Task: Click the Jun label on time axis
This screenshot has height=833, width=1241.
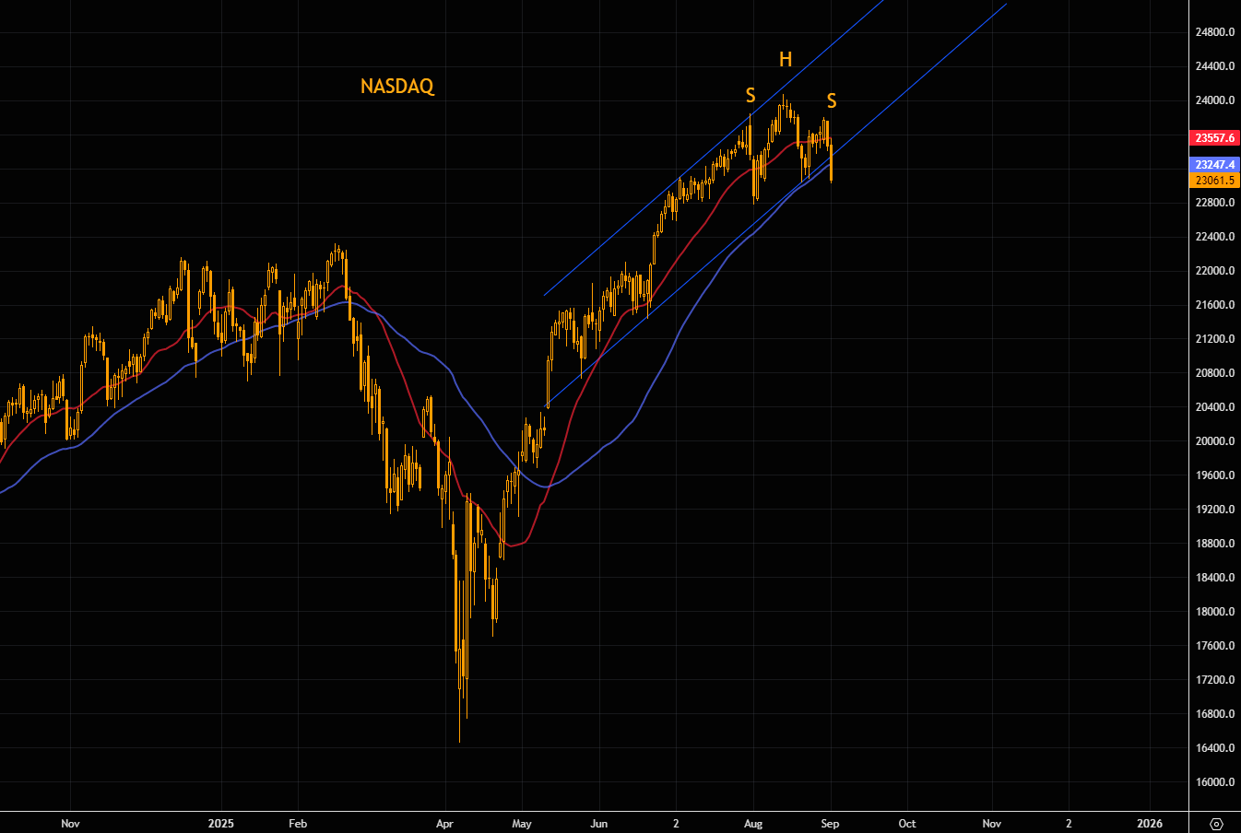Action: (599, 824)
